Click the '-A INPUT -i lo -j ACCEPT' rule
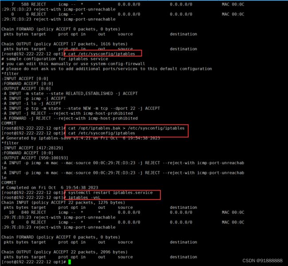The height and width of the screenshot is (266, 288). coord(31,104)
